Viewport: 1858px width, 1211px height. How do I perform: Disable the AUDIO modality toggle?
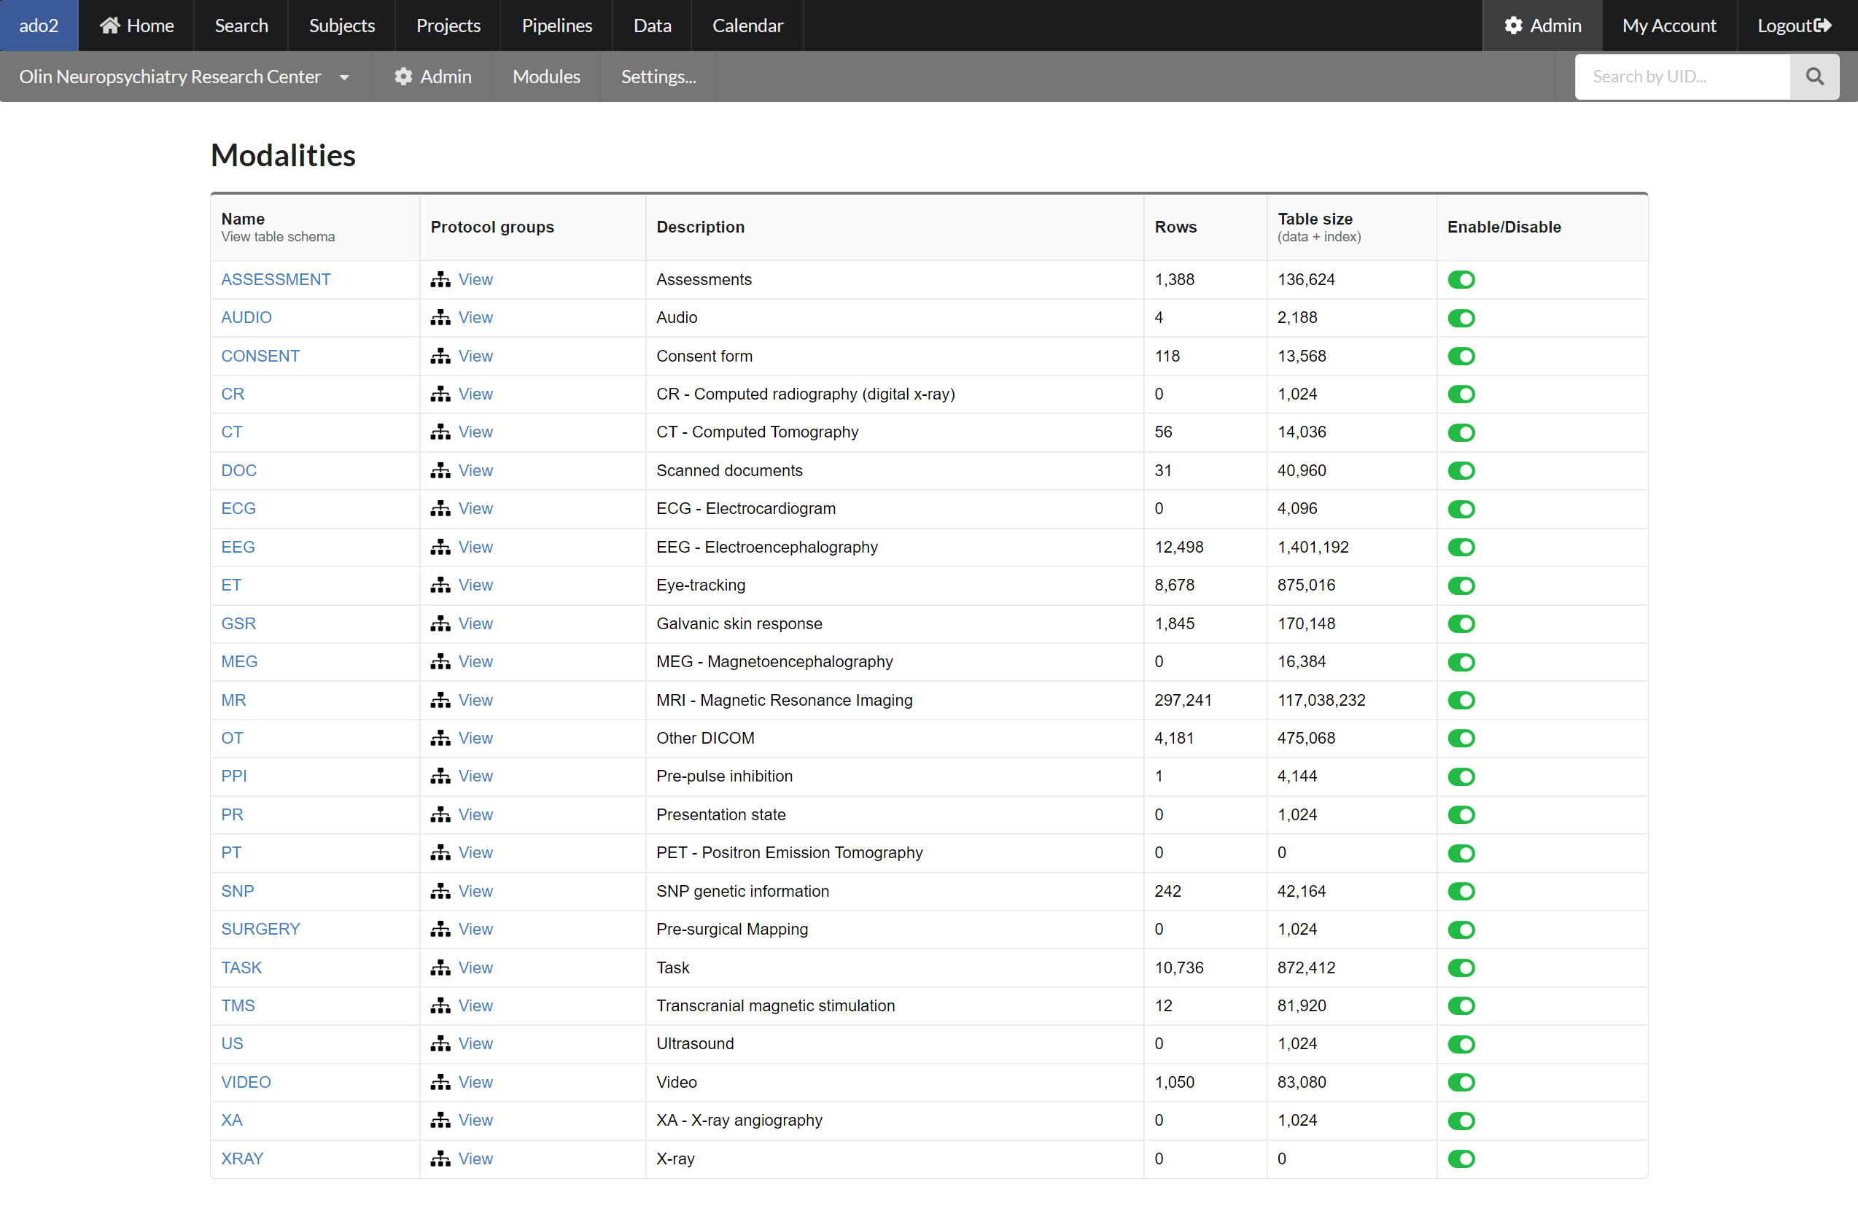pos(1461,318)
